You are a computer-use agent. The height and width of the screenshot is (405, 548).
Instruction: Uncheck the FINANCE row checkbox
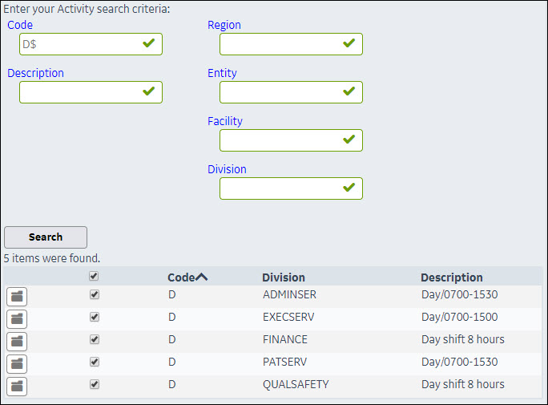(95, 340)
